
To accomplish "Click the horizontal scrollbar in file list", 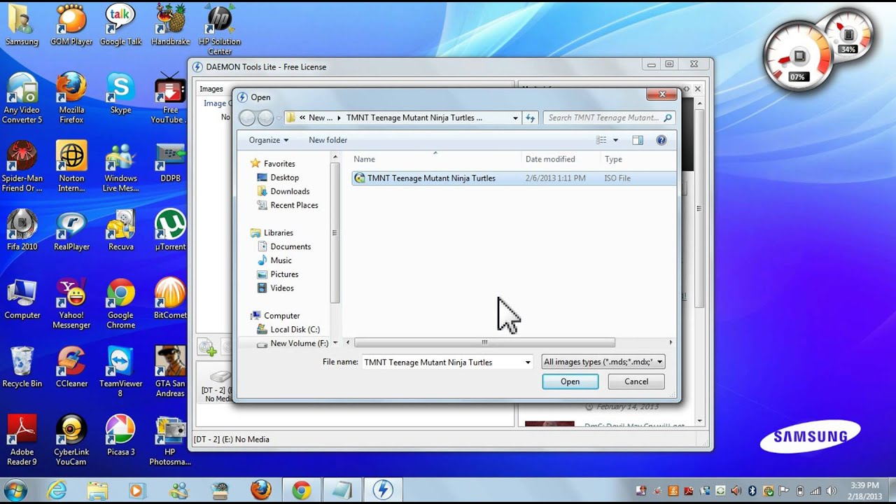I will 484,342.
